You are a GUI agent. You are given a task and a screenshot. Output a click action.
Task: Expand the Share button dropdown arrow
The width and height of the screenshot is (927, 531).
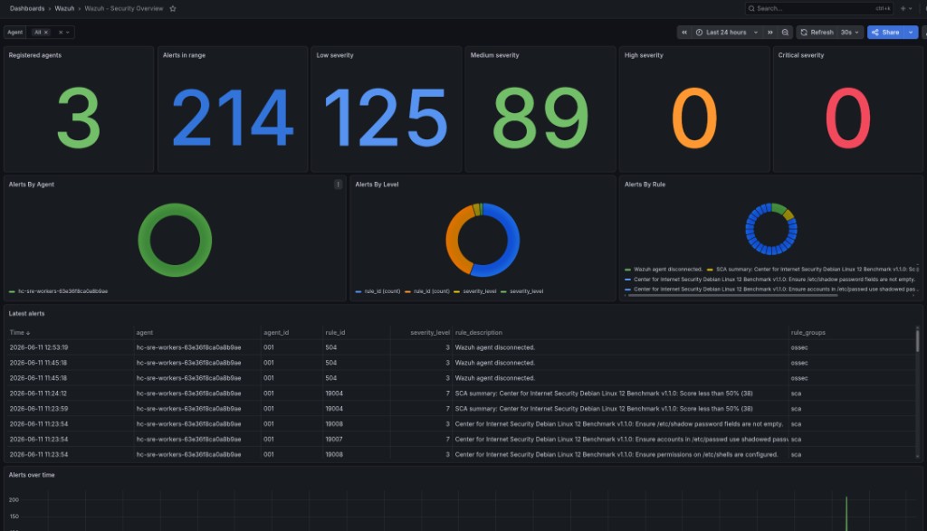click(911, 33)
